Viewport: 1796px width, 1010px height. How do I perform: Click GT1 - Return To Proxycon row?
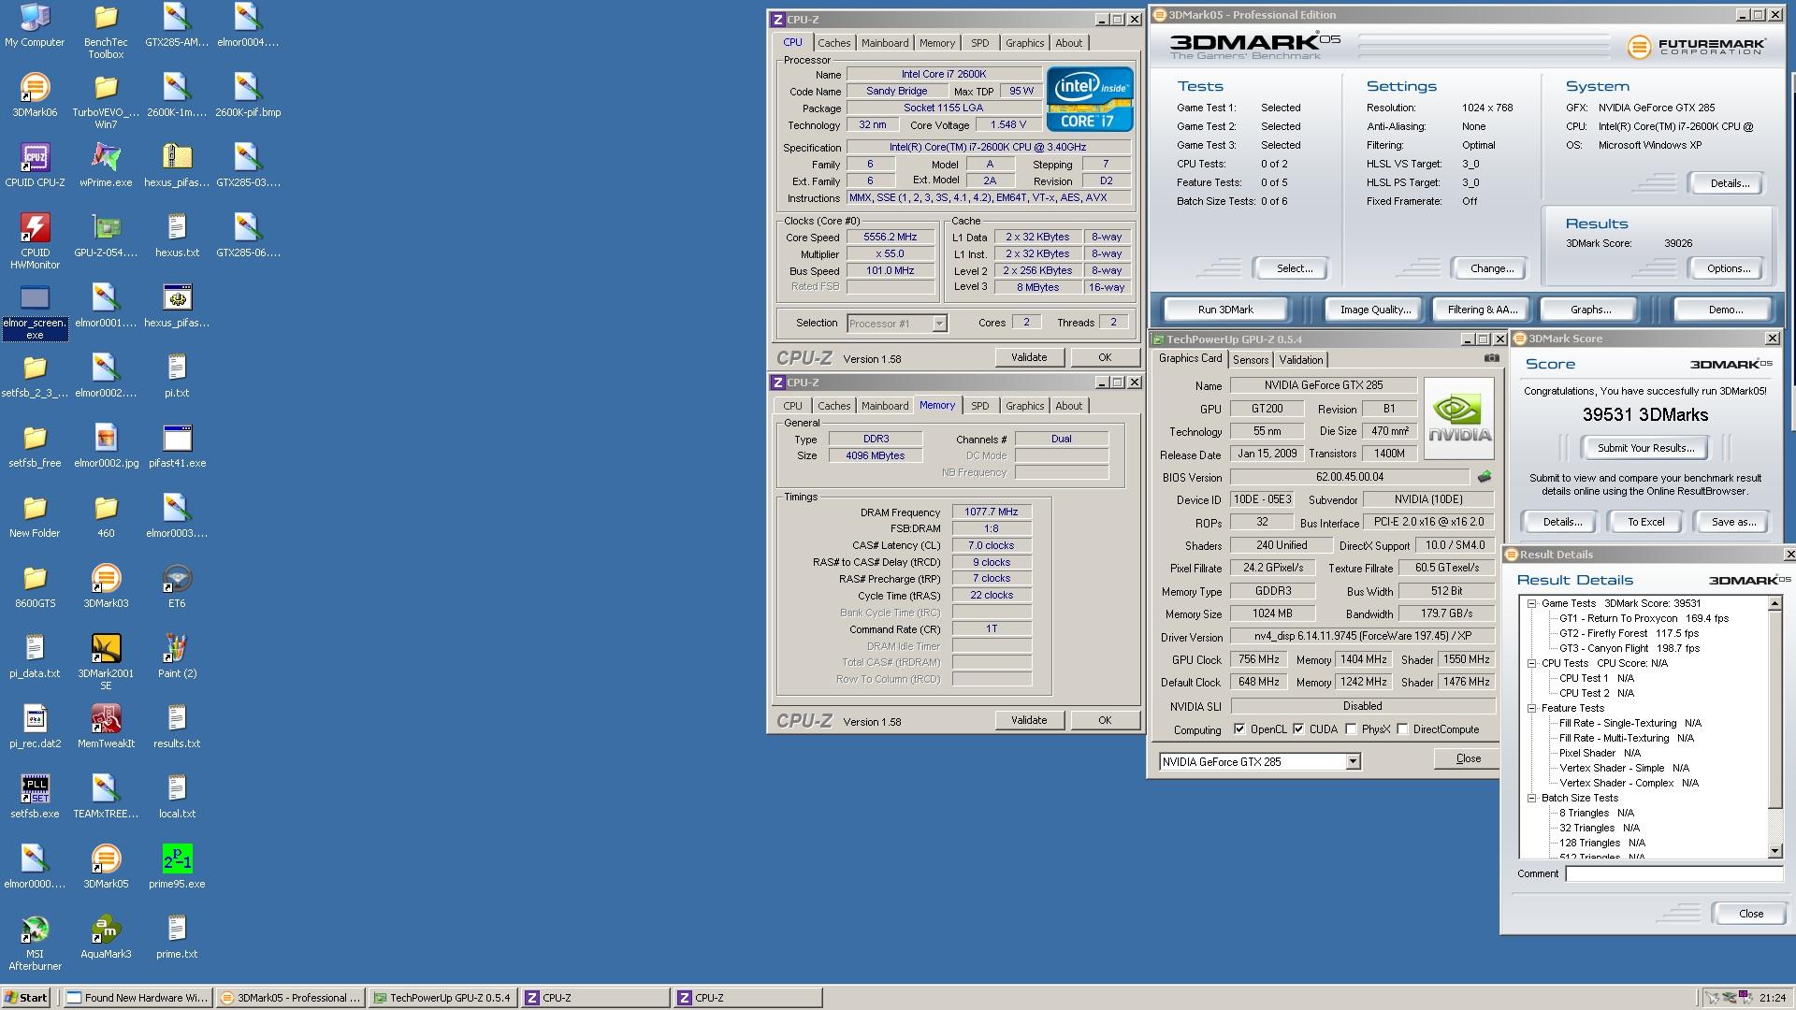tap(1644, 618)
